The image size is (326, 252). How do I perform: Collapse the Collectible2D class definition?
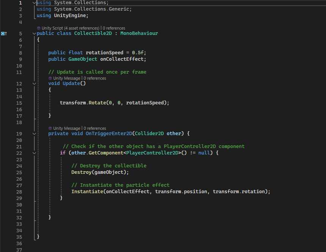tap(34, 33)
